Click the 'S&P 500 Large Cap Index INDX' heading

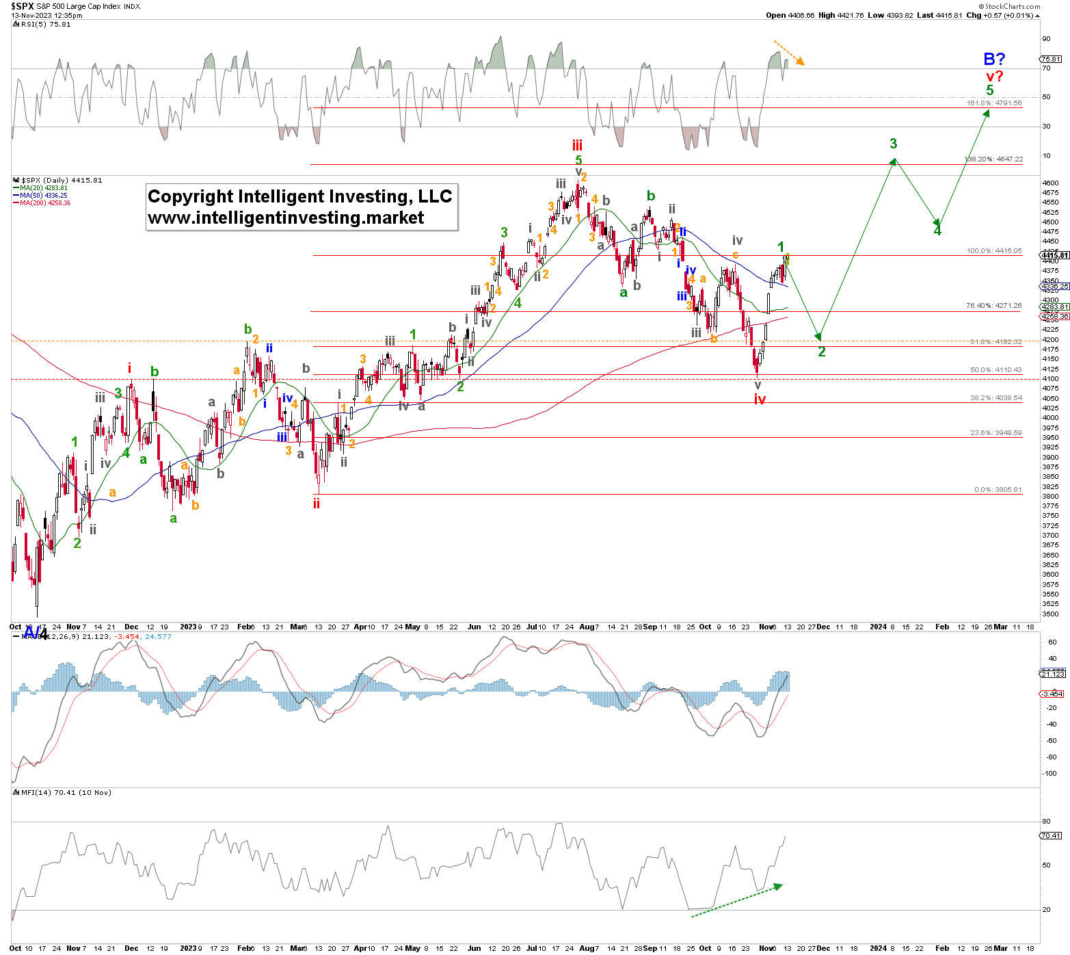click(88, 6)
